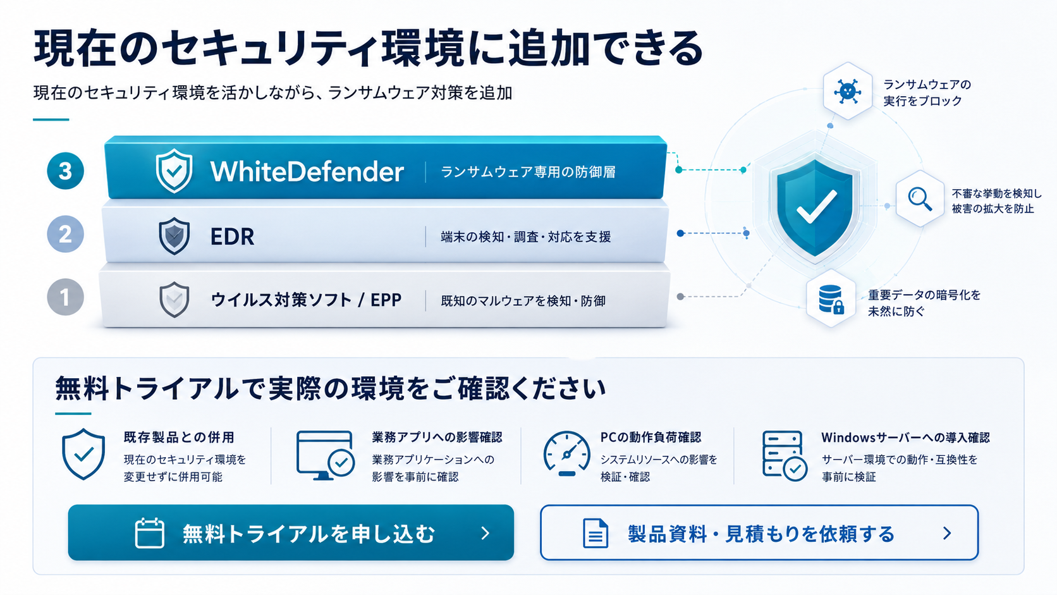Click the WhiteDefender shield icon
The image size is (1057, 595).
tap(174, 171)
